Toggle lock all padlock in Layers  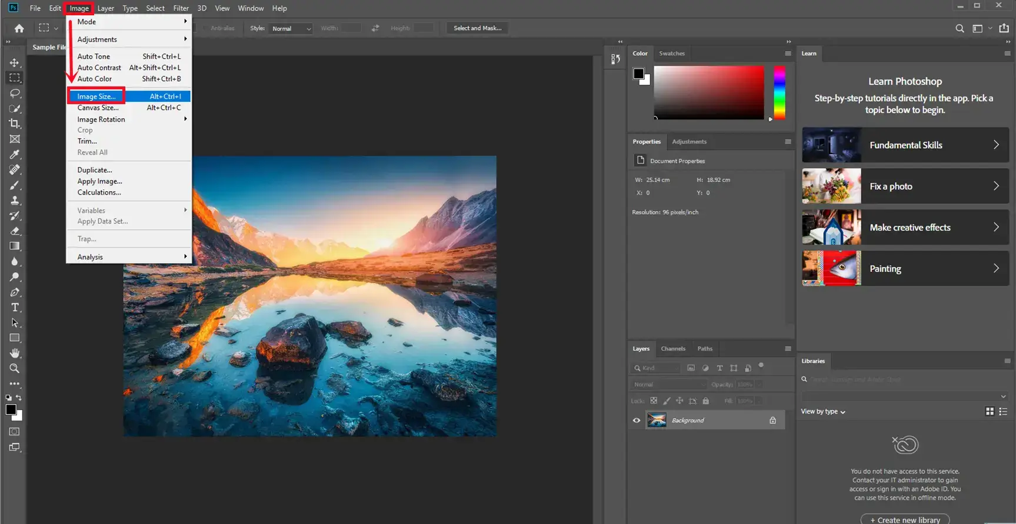click(x=705, y=400)
